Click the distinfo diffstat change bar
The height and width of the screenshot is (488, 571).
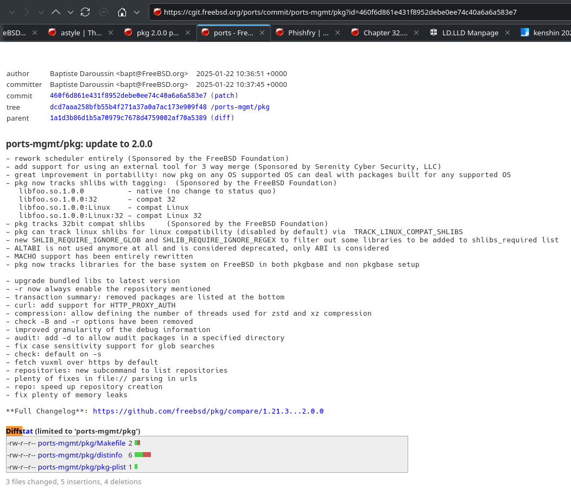[x=143, y=455]
